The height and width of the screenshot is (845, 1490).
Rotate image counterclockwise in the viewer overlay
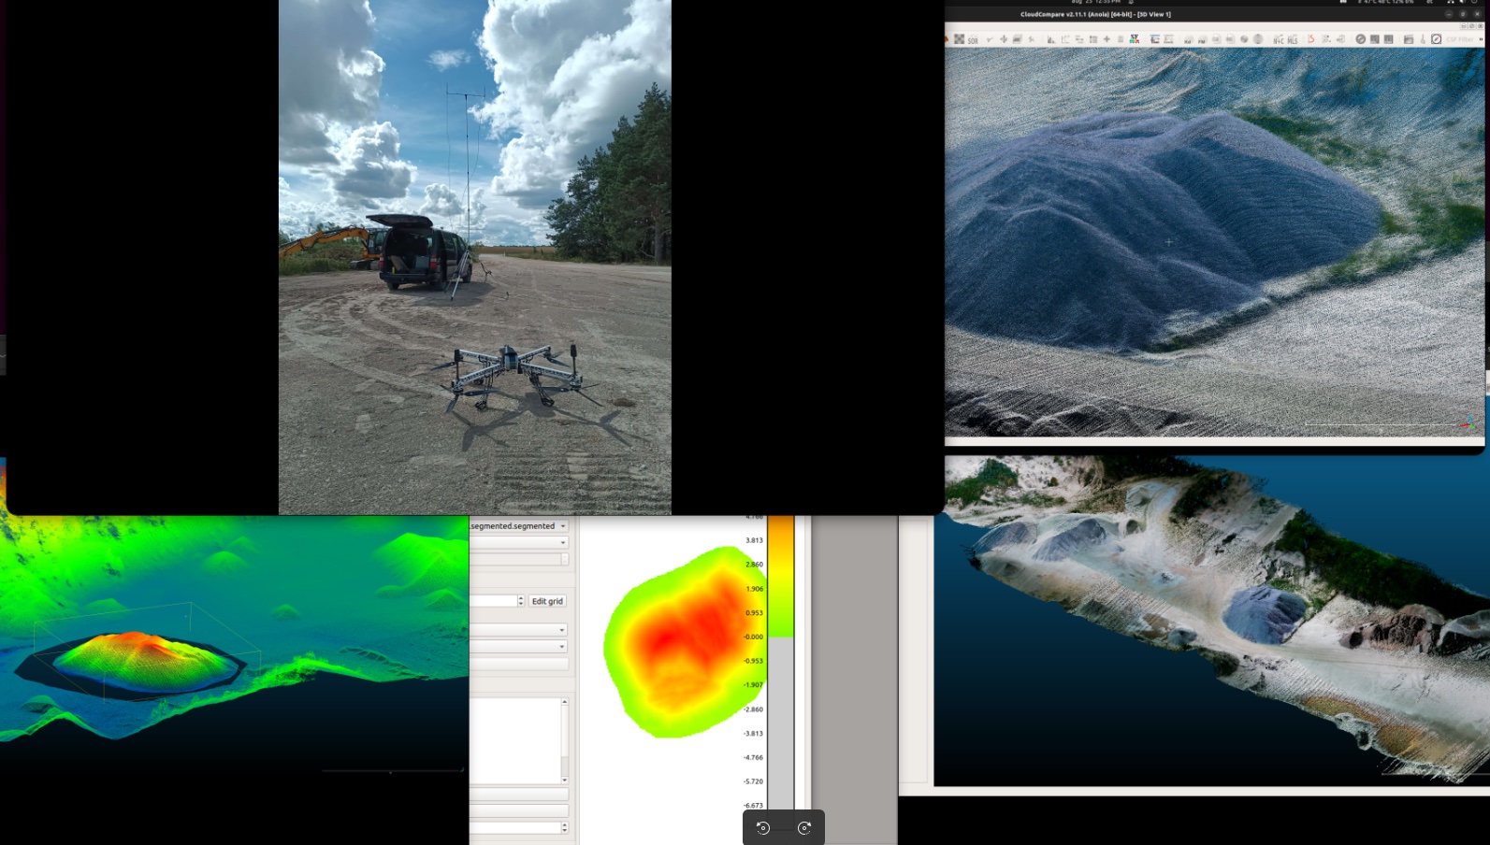(763, 828)
